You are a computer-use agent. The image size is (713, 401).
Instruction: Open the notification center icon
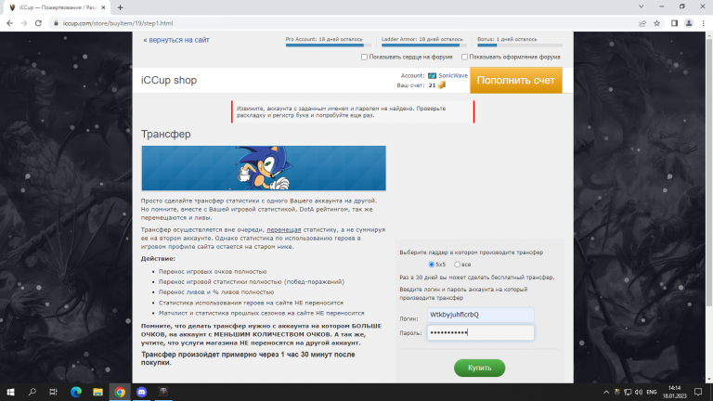click(x=698, y=392)
